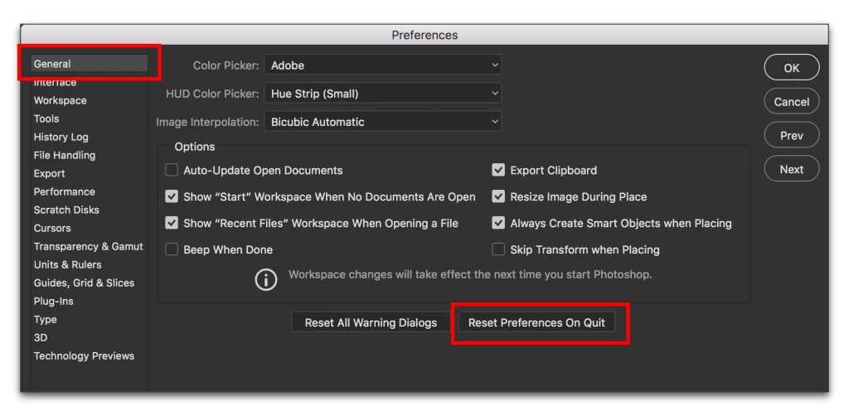Open History Log preferences
The width and height of the screenshot is (849, 416).
click(61, 137)
